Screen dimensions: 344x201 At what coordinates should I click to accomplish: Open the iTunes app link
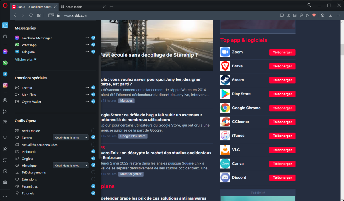pos(238,136)
